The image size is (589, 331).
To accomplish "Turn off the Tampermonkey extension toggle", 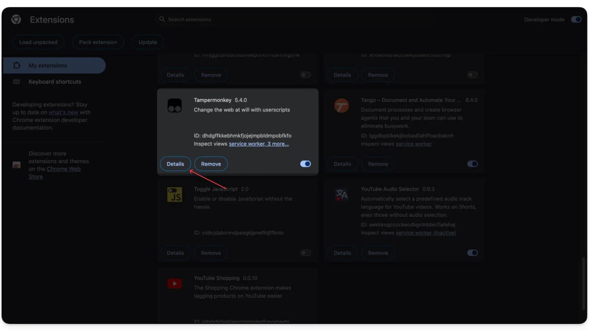I will coord(305,164).
